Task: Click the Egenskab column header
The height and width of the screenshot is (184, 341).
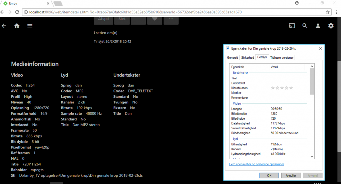Action: click(x=249, y=67)
